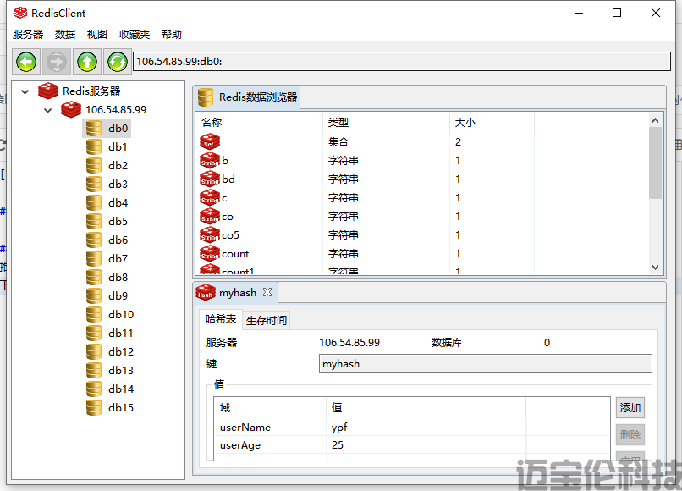The image size is (682, 491).
Task: Switch to the 生存时间 tab
Action: (267, 320)
